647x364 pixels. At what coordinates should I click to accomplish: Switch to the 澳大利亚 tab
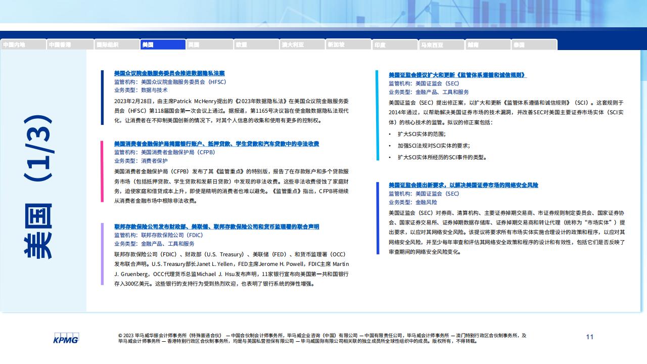click(302, 44)
